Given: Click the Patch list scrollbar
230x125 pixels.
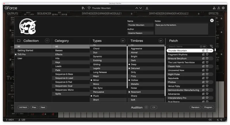Looking at the screenshot, I should (215, 50).
